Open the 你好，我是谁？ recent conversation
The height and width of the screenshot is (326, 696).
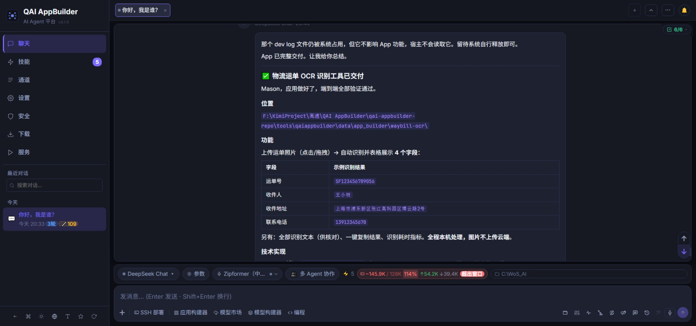54,219
